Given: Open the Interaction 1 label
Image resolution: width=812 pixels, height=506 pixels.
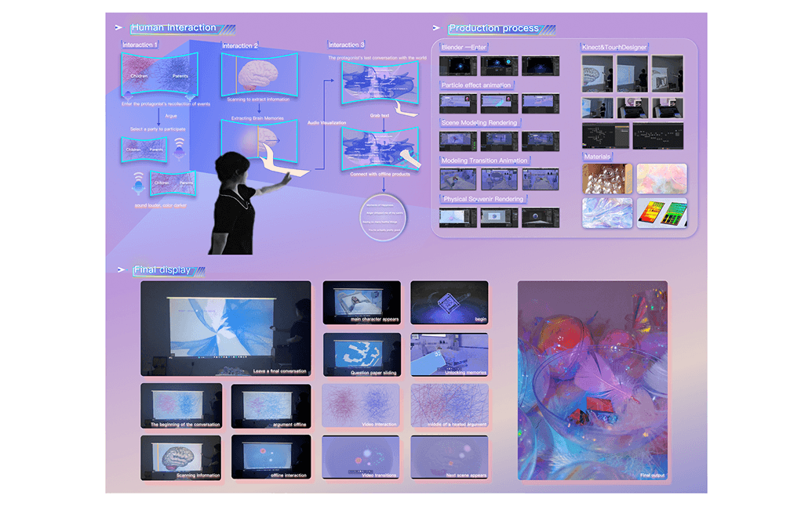Looking at the screenshot, I should [x=140, y=45].
